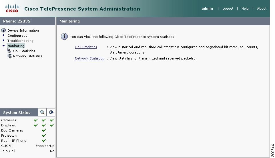Select Configuration in sidebar tree

tap(18, 35)
